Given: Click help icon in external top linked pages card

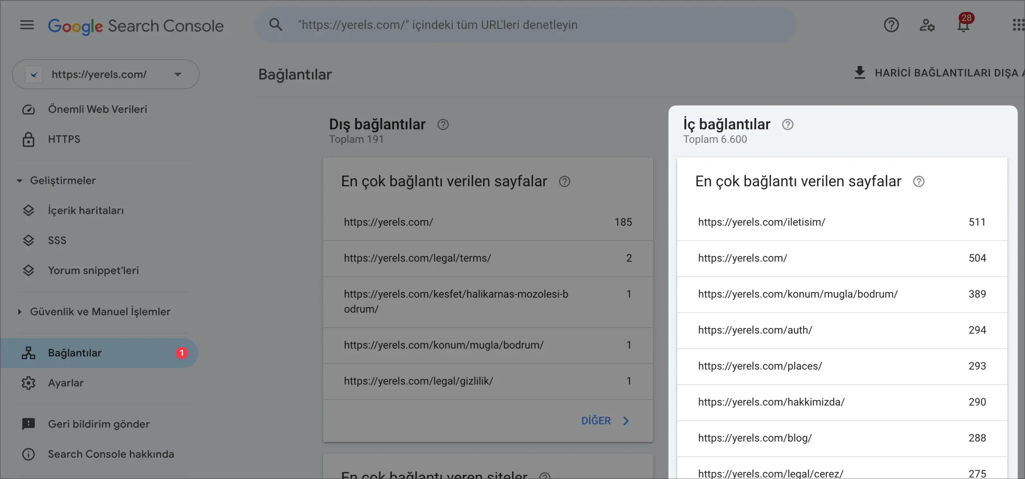Looking at the screenshot, I should click(x=565, y=182).
